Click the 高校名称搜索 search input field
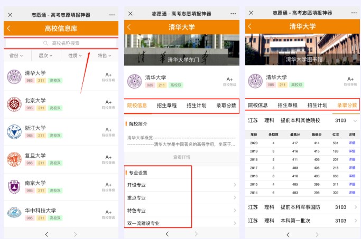Viewport: 361px width, 239px height. 61,43
